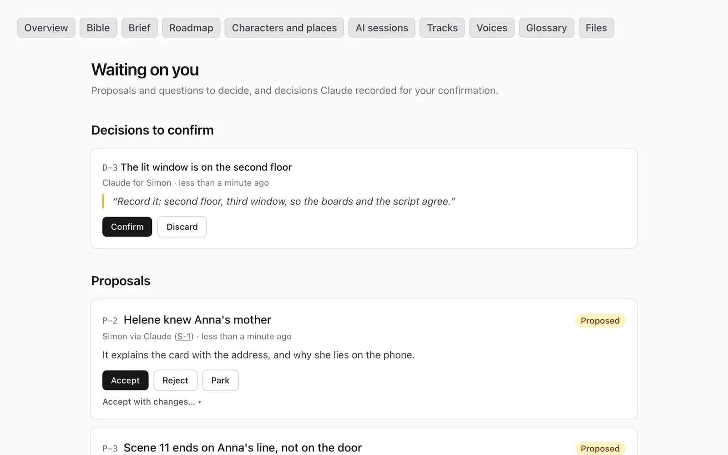Viewport: 728px width, 455px height.
Task: Discard decision D-3
Action: [182, 227]
